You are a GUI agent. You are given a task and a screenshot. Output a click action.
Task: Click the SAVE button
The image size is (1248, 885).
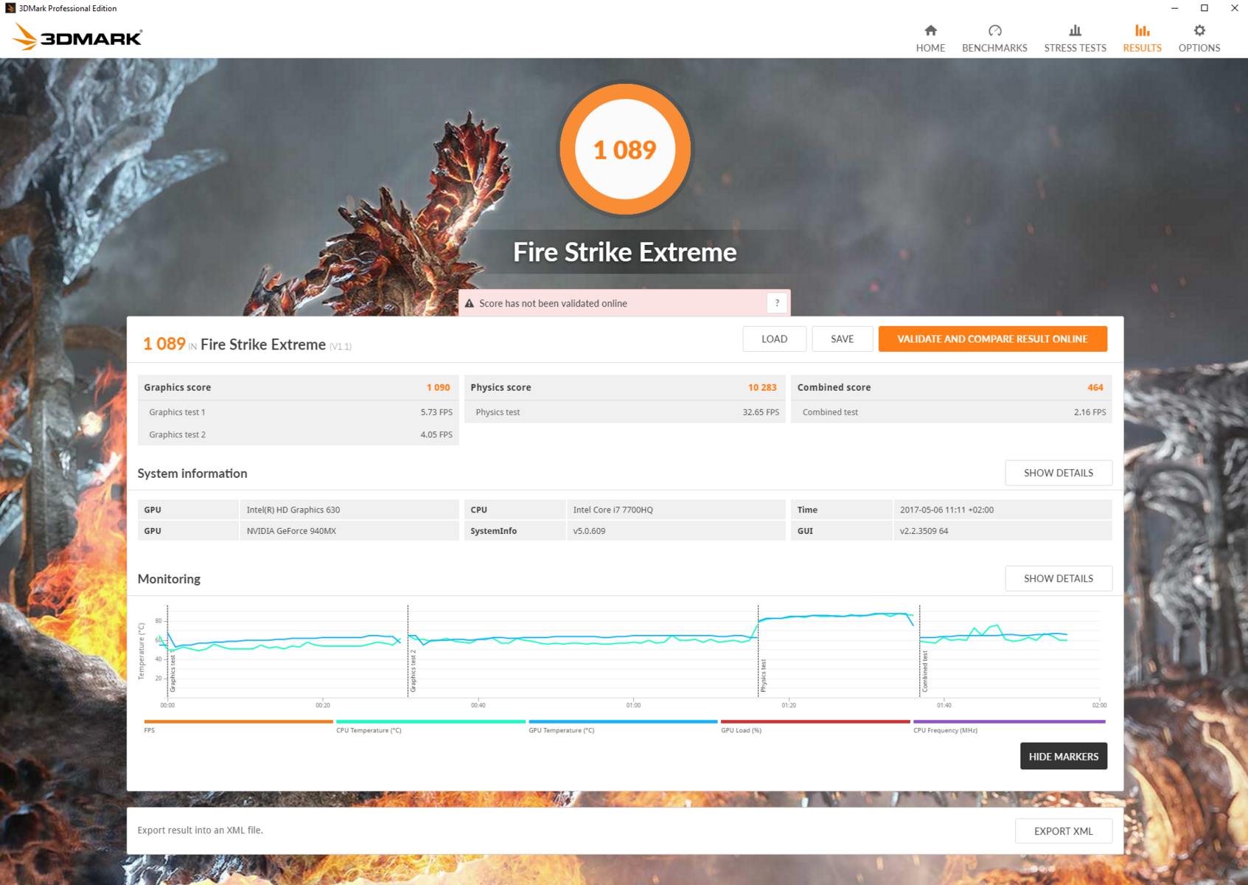click(x=842, y=339)
